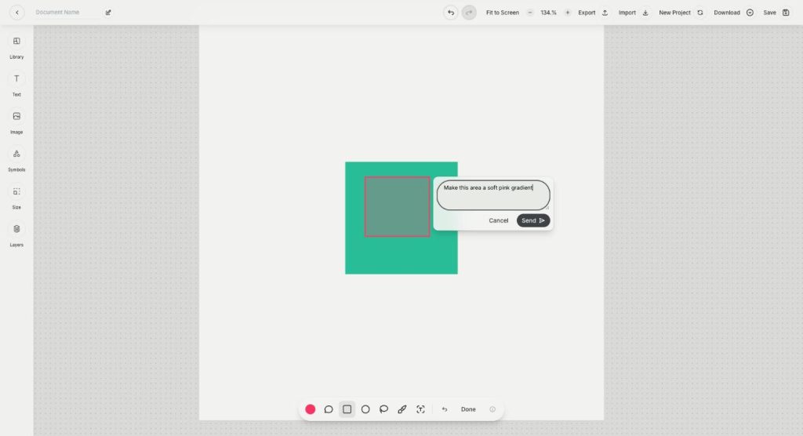Save the document
This screenshot has height=436, width=803.
pyautogui.click(x=776, y=13)
